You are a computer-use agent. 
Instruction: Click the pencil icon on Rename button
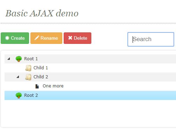point(37,38)
